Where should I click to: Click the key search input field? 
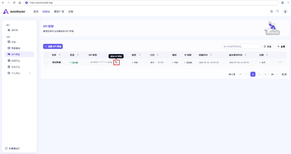pyautogui.click(x=241, y=46)
